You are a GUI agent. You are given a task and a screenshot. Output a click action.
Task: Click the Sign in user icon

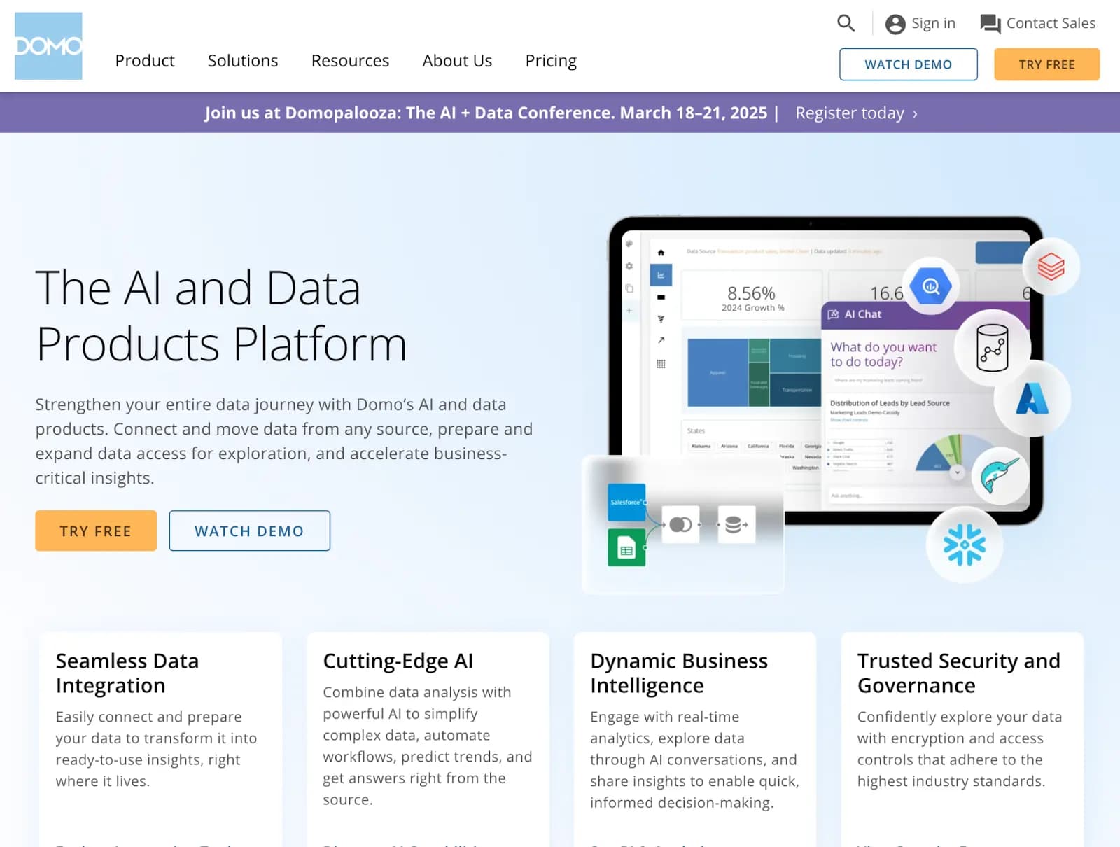coord(895,24)
